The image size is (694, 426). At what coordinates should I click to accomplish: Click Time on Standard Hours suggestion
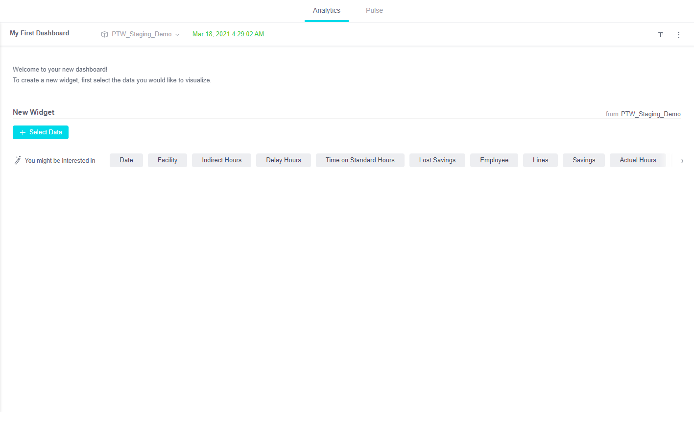point(360,160)
